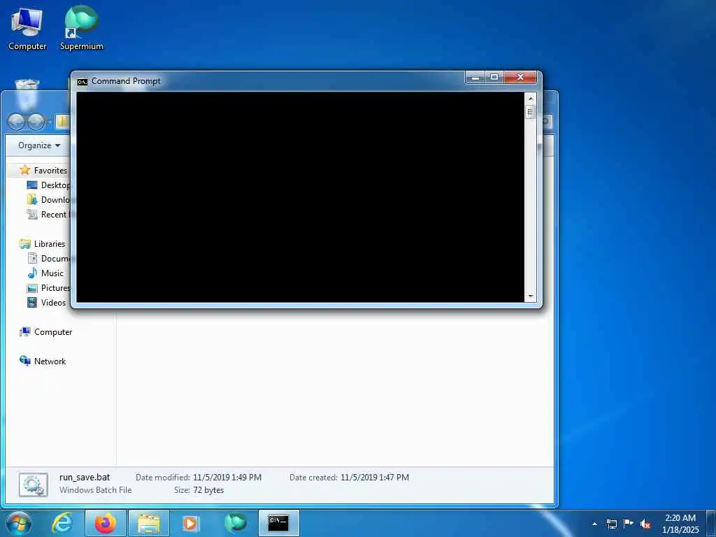Screen dimensions: 716x537
Task: Open the Organize dropdown in Explorer
Action: tap(39, 145)
